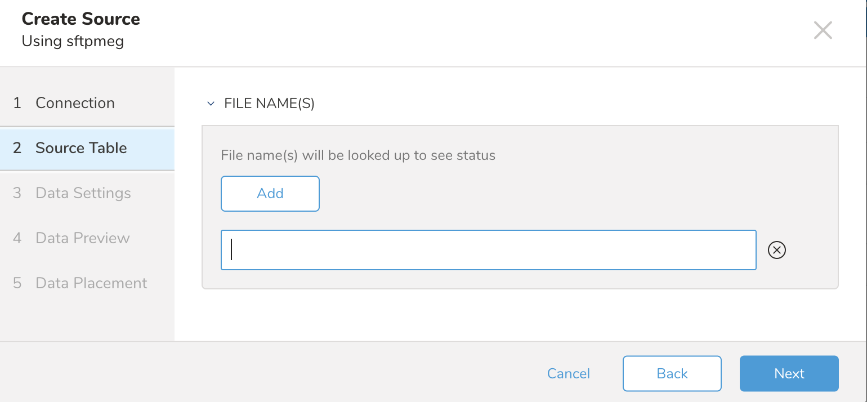This screenshot has width=867, height=402.
Task: Select the Source Table step
Action: click(81, 148)
